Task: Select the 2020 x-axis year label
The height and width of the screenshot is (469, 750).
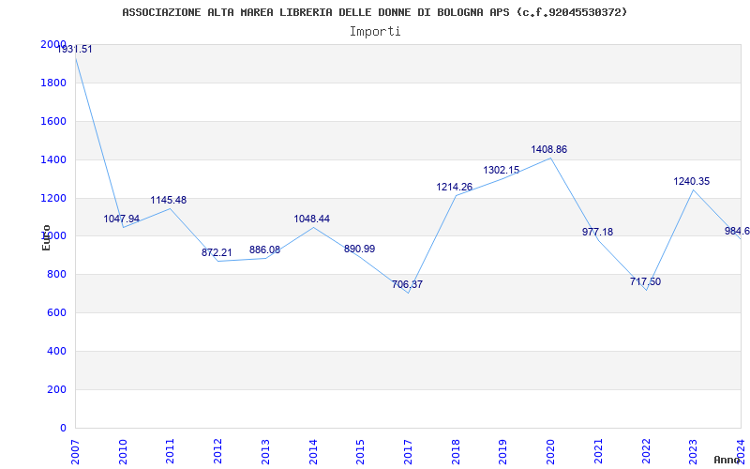Action: [x=550, y=449]
